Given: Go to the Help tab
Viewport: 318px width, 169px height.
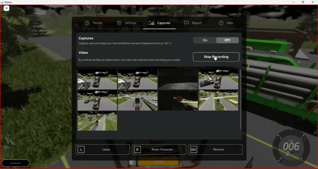Looking at the screenshot, I should point(226,23).
